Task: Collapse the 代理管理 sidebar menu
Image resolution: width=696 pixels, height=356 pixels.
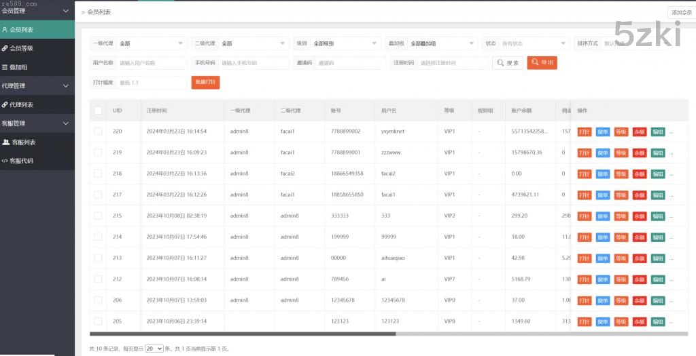Action: 65,86
